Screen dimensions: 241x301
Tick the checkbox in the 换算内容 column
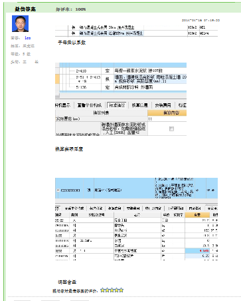171,129
